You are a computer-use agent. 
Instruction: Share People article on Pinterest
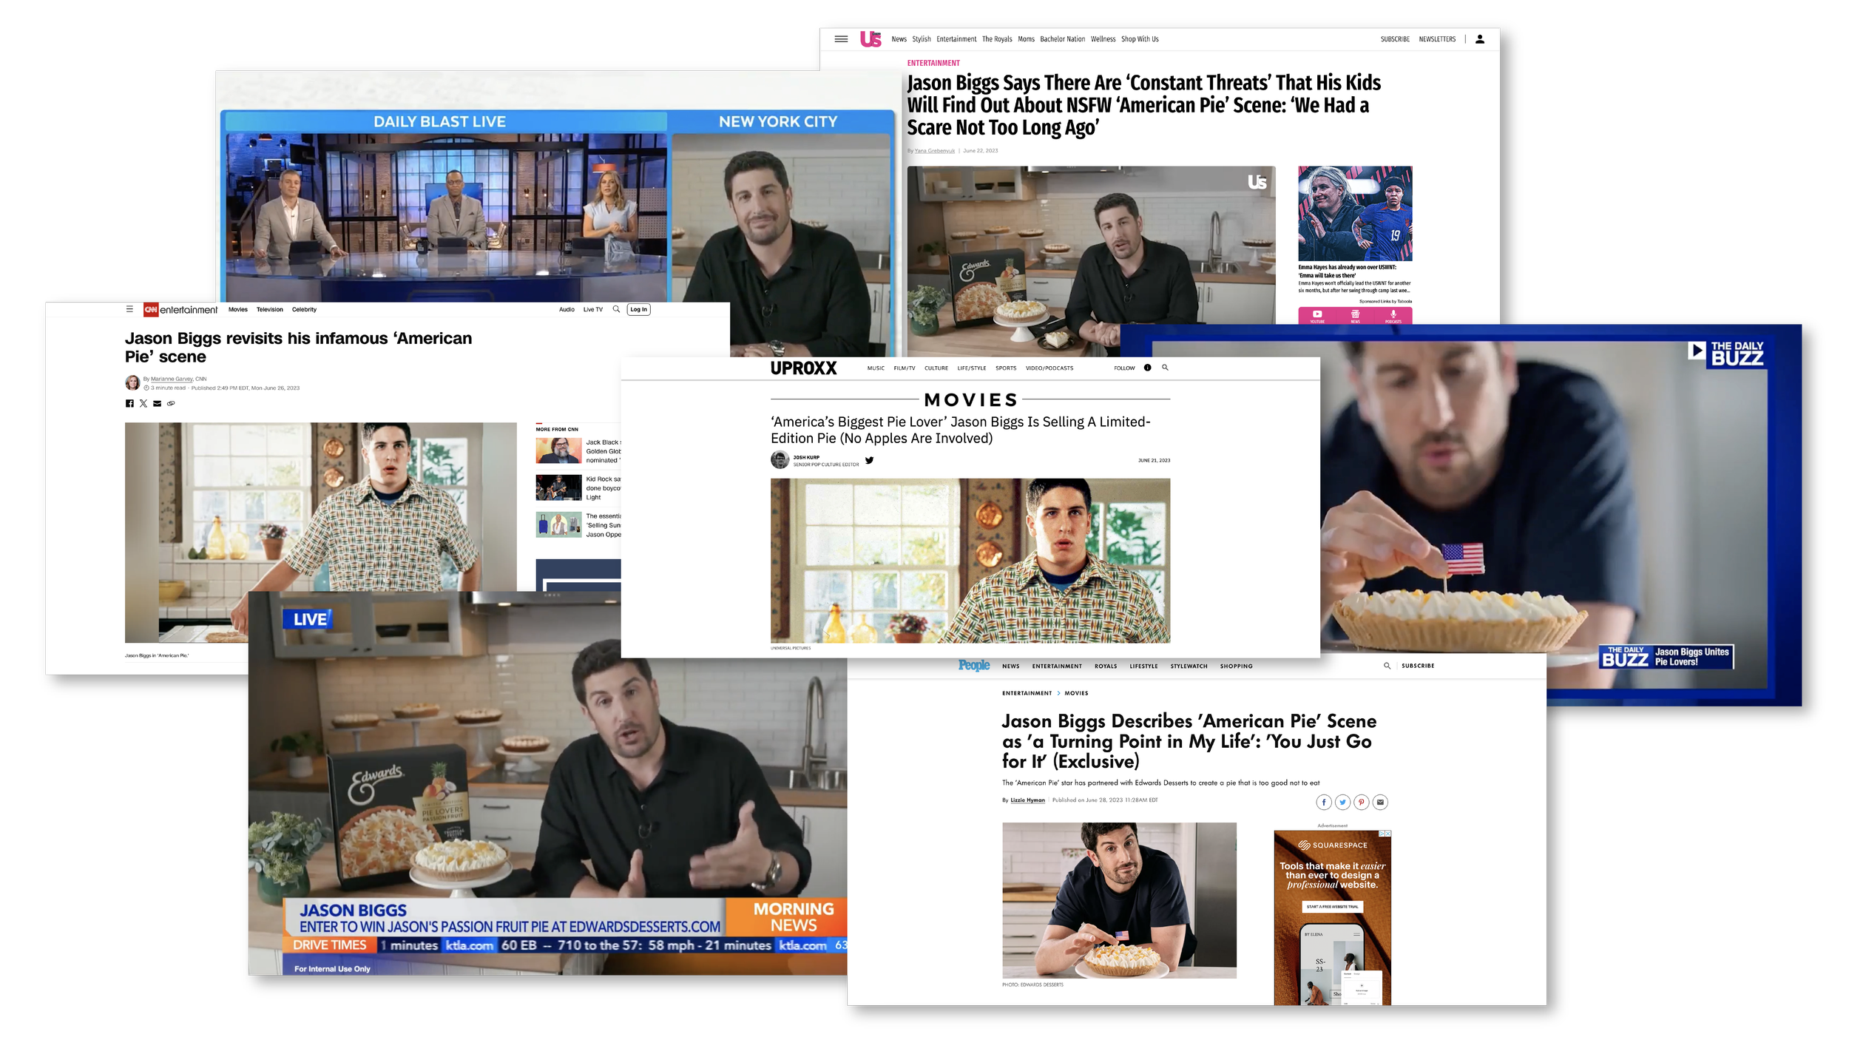(1361, 802)
